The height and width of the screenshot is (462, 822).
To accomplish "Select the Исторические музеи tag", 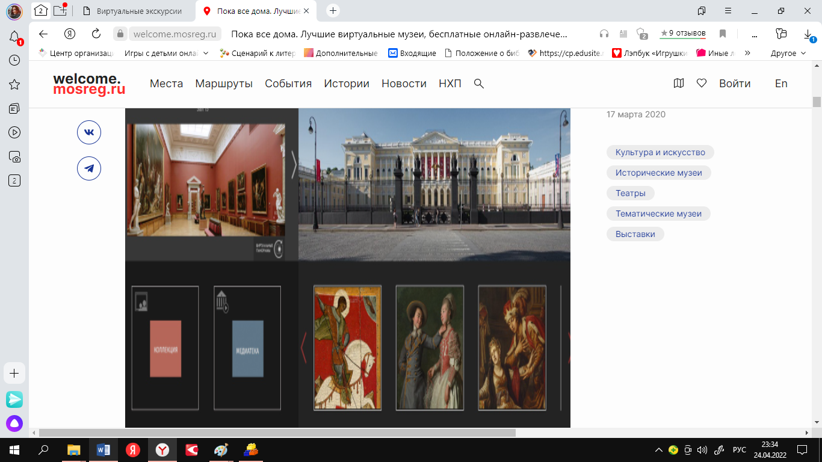I will coord(659,173).
